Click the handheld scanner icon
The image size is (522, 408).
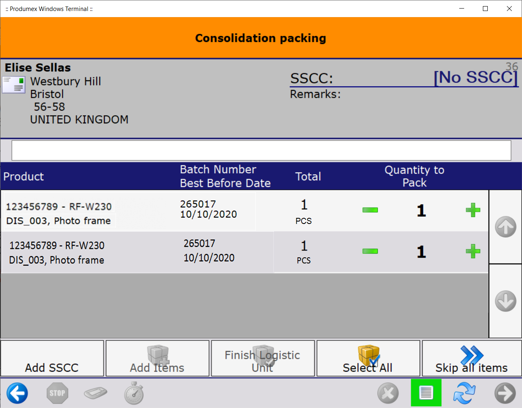(x=95, y=393)
